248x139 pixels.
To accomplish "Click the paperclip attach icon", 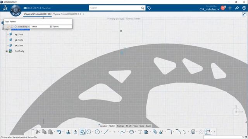I will [x=155, y=132].
